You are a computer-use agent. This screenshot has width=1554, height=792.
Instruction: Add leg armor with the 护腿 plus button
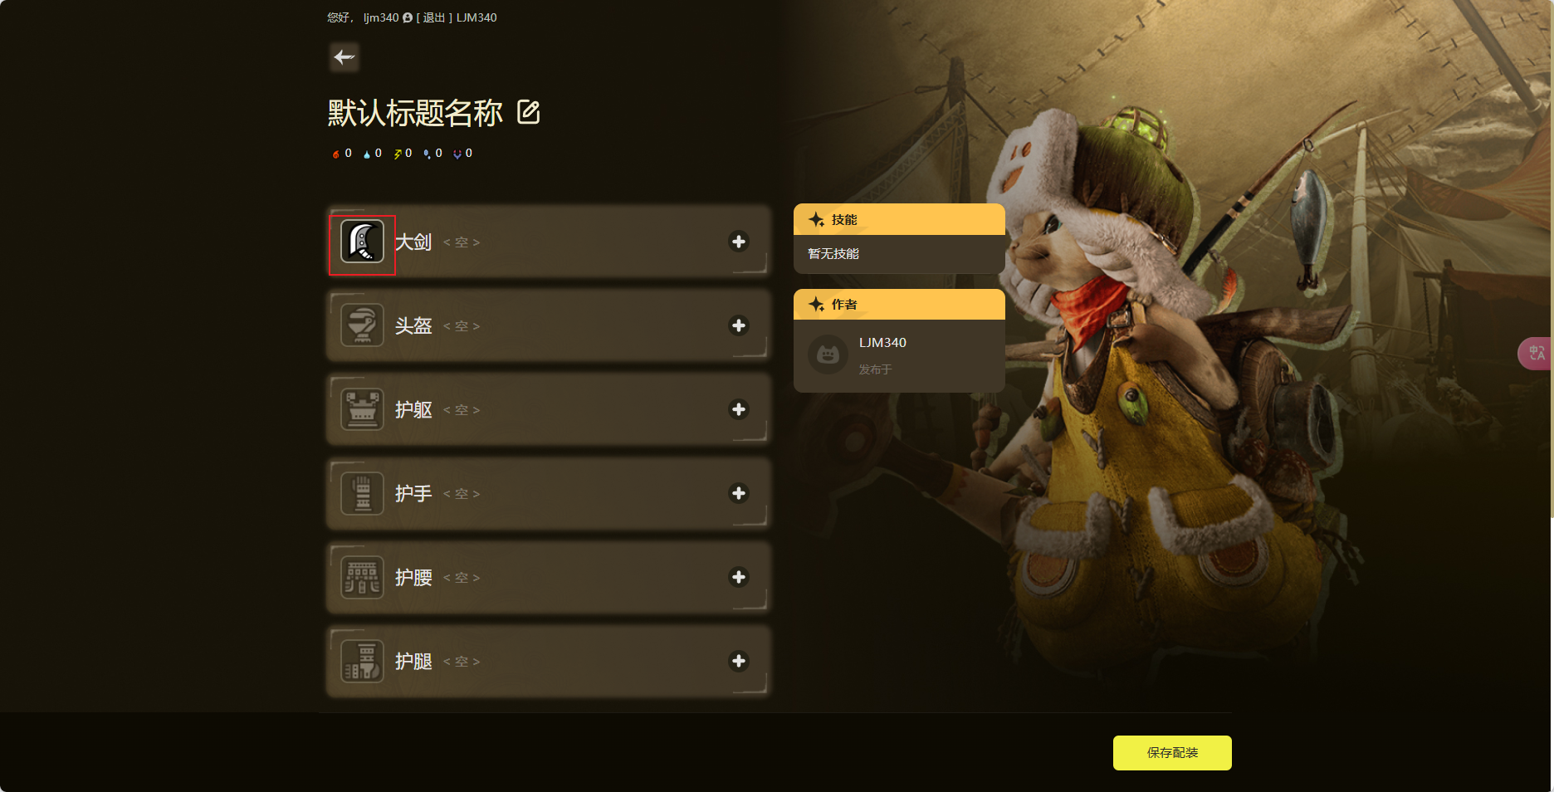pyautogui.click(x=739, y=661)
